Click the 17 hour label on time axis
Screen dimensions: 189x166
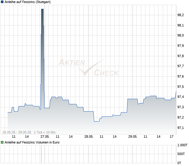click(x=172, y=137)
